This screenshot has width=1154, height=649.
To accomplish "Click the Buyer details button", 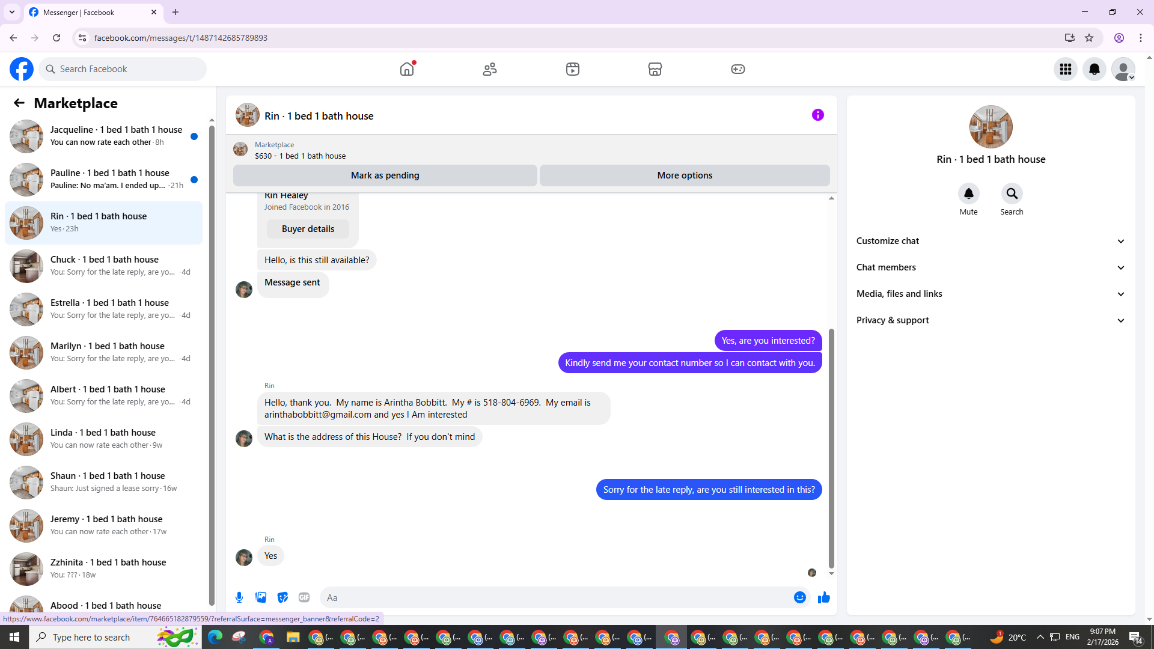I will point(308,229).
